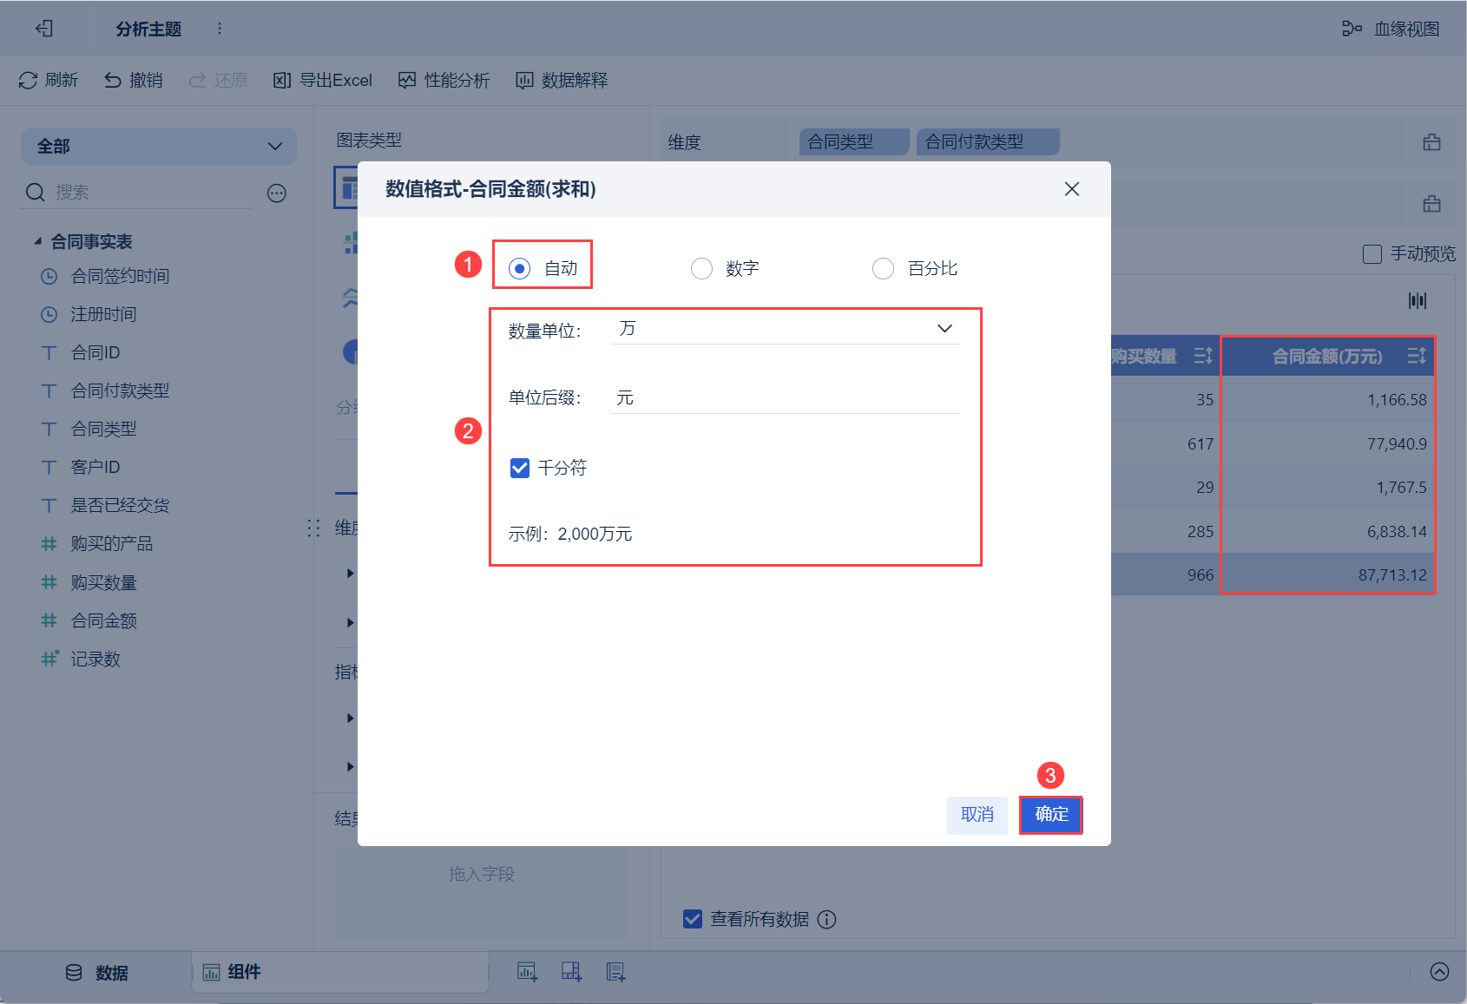Select the 客户ID field
1467x1004 pixels.
point(81,467)
